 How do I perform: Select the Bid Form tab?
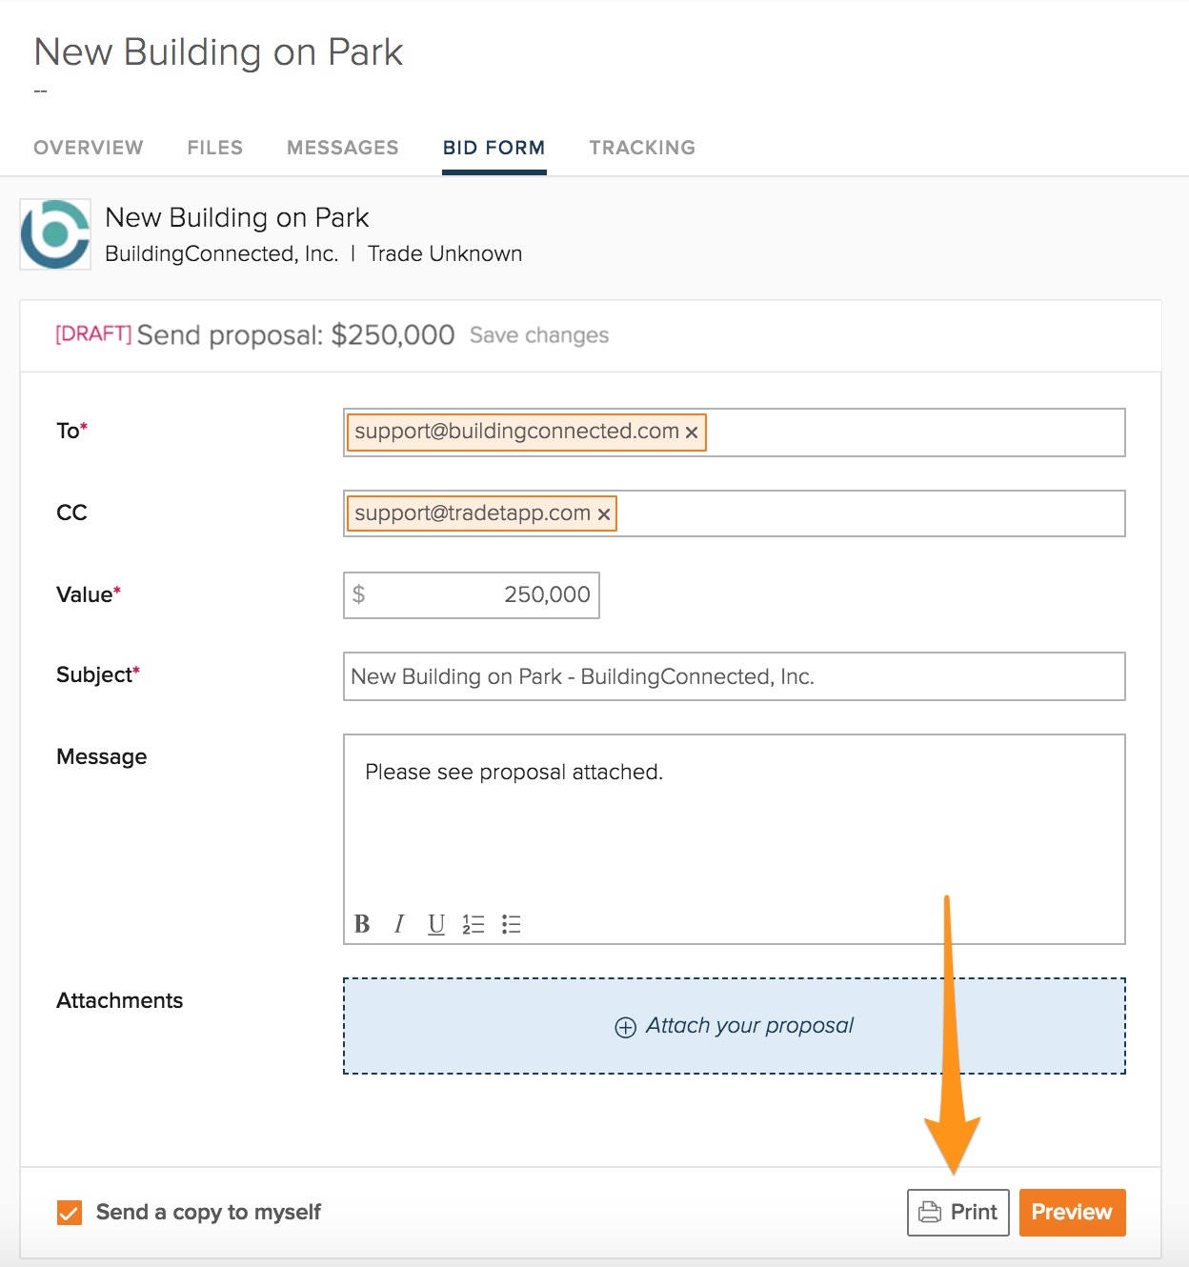click(x=494, y=148)
